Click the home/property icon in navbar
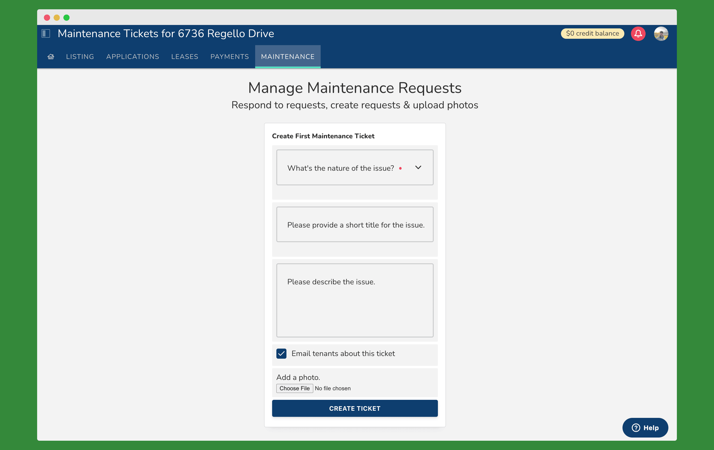Viewport: 714px width, 450px height. pos(51,57)
